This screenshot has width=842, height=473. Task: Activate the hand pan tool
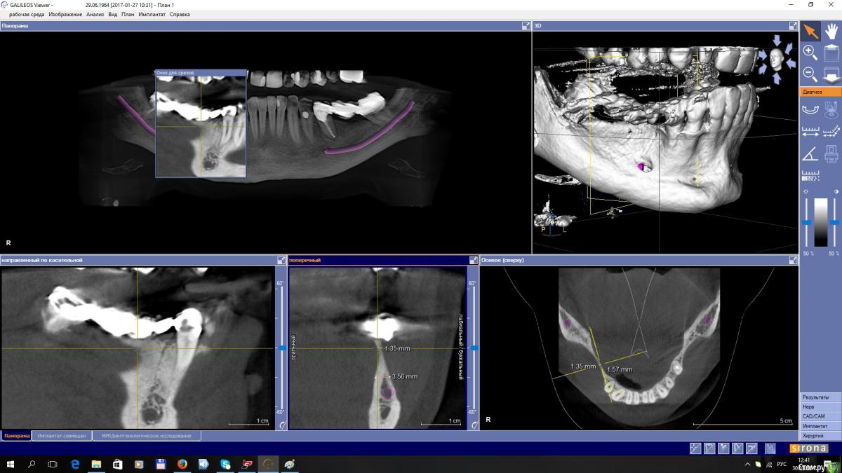[x=831, y=32]
